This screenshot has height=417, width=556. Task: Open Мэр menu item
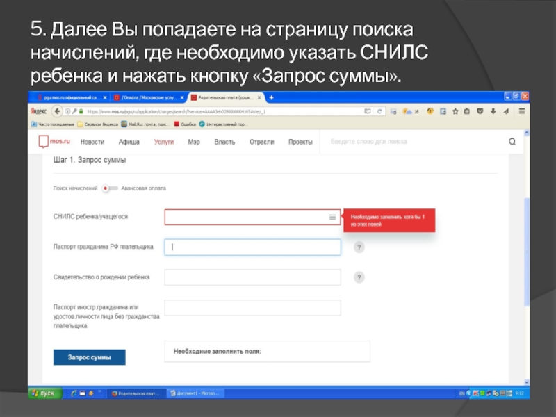(x=194, y=142)
